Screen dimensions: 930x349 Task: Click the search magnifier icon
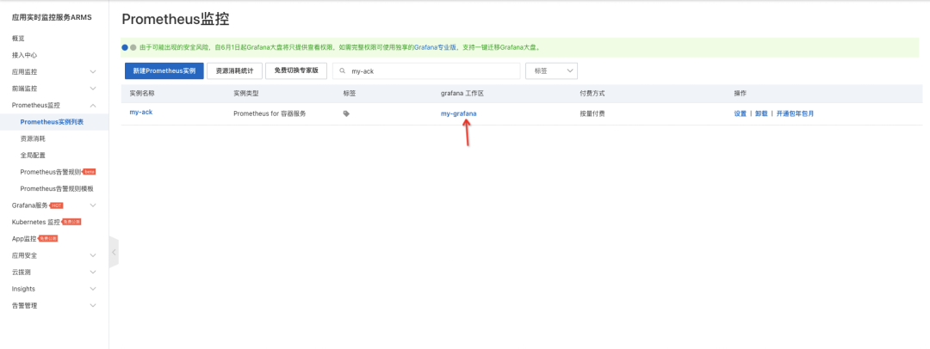pos(342,70)
